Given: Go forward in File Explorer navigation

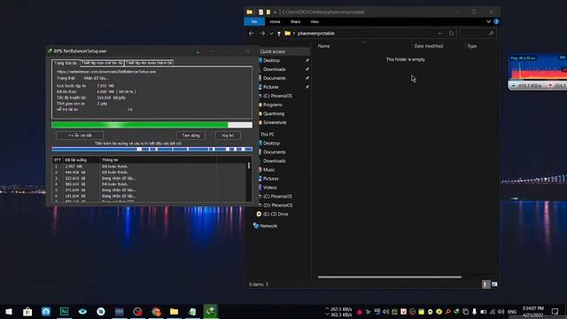Looking at the screenshot, I should [x=262, y=34].
